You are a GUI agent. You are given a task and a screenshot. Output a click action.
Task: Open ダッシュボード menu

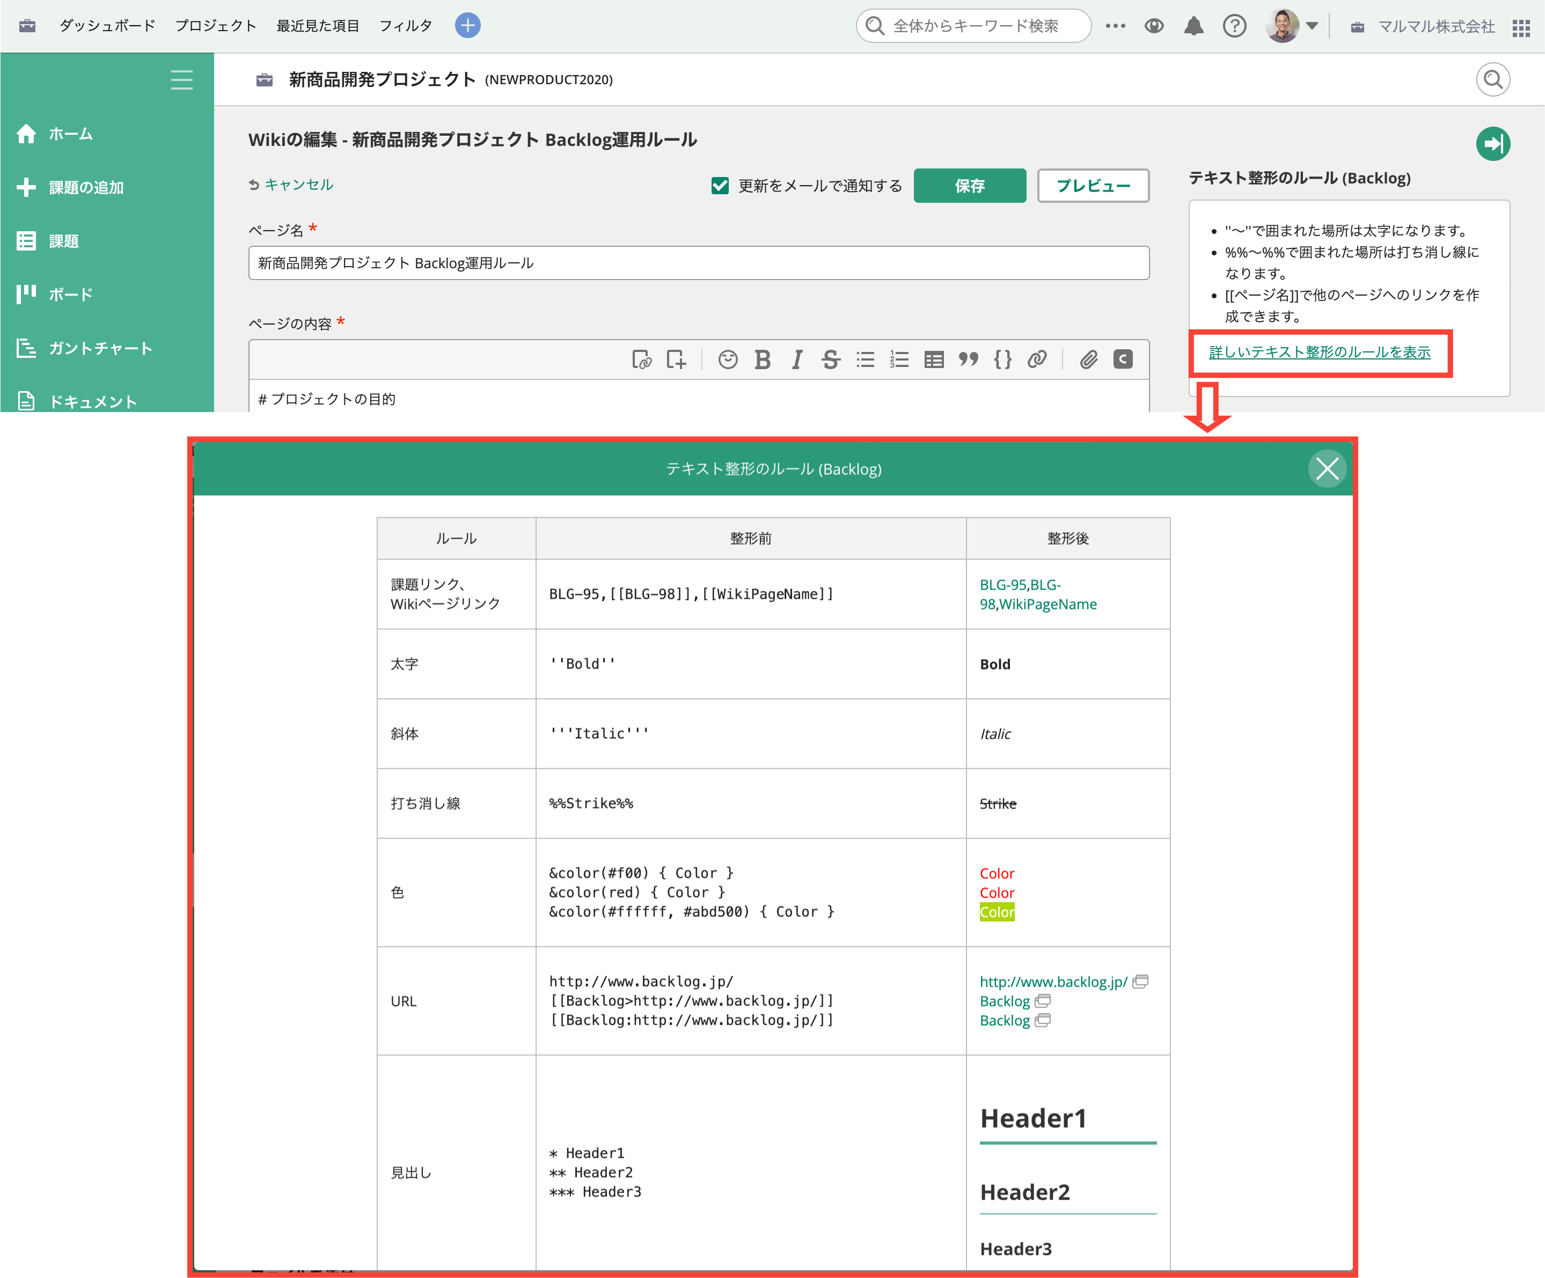(x=107, y=26)
